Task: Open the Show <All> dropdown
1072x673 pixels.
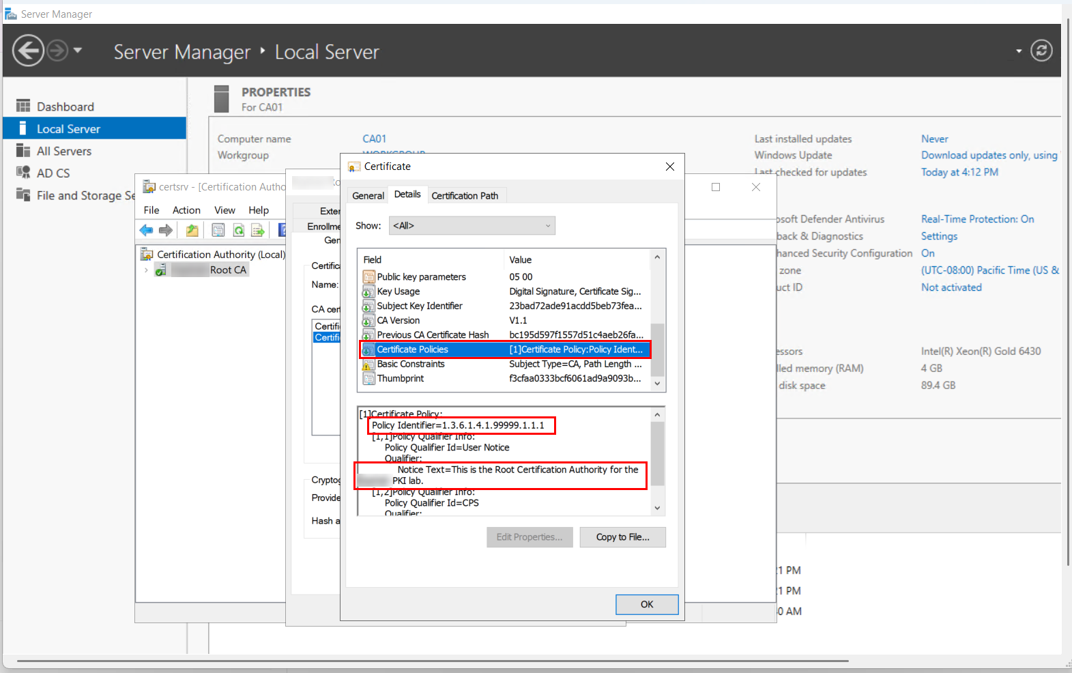Action: click(472, 226)
